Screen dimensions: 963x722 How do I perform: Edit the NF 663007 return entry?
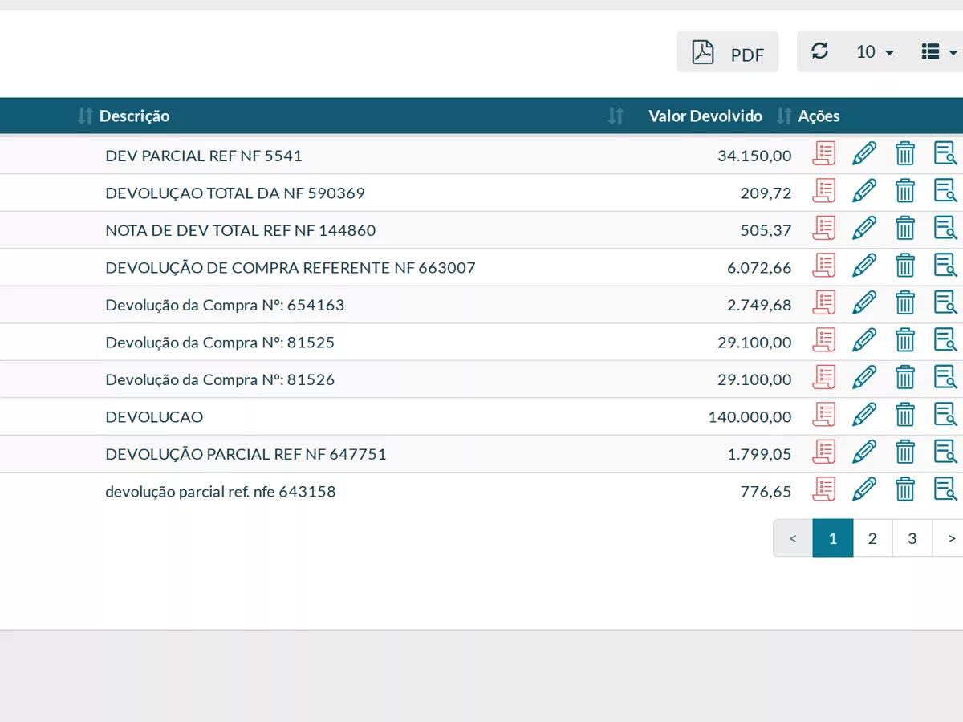pyautogui.click(x=864, y=266)
